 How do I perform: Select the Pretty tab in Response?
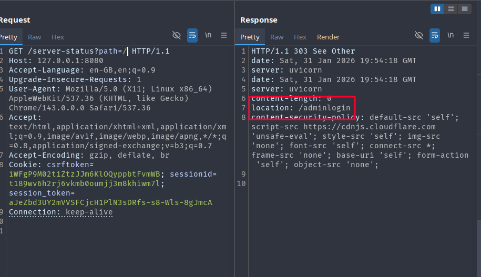pos(250,37)
